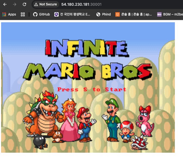The image size is (183, 163).
Task: Open the Apps bookmarks shortcut
Action: (9, 14)
